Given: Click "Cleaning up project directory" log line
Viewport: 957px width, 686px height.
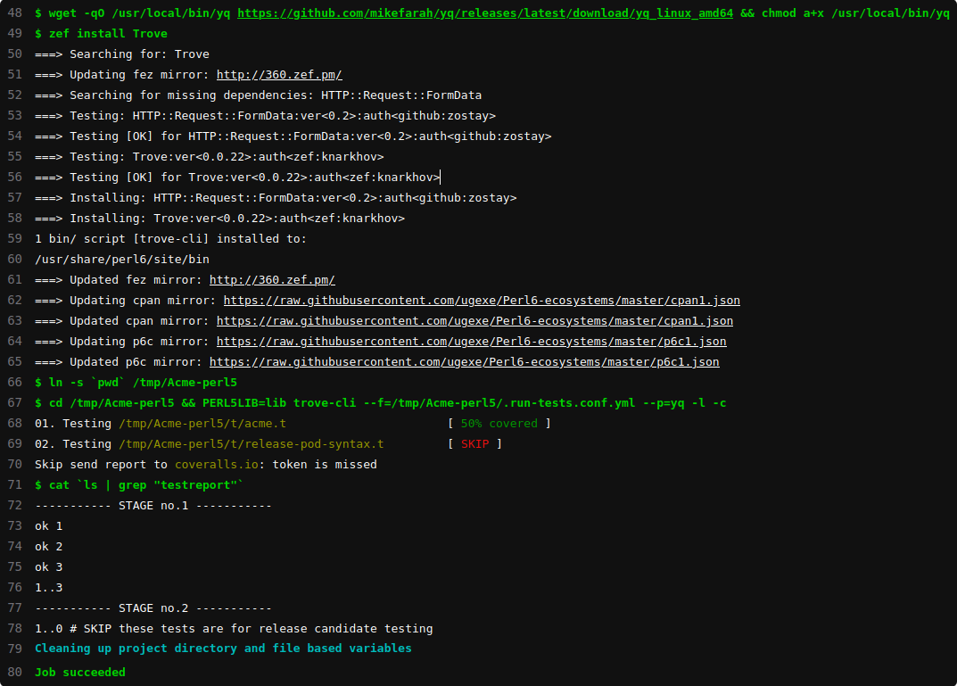Looking at the screenshot, I should [223, 649].
